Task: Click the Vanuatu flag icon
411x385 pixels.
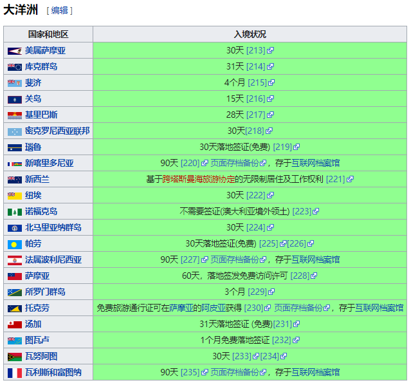Action: tap(14, 357)
